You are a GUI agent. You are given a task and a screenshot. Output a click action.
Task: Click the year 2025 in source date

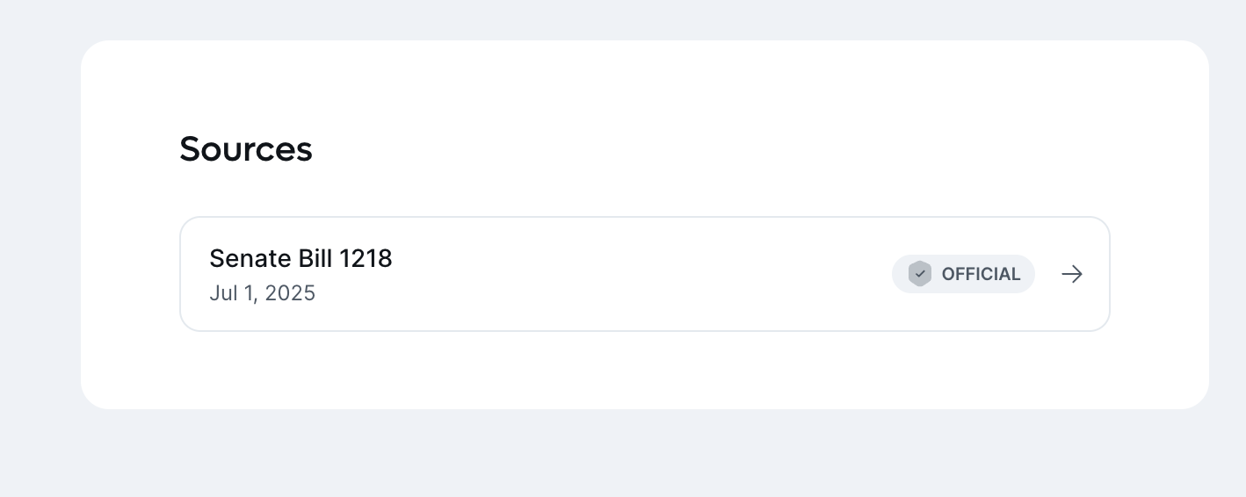(290, 293)
